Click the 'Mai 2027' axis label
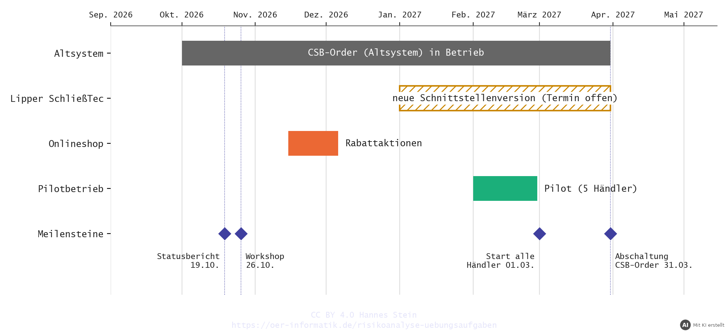 (684, 15)
